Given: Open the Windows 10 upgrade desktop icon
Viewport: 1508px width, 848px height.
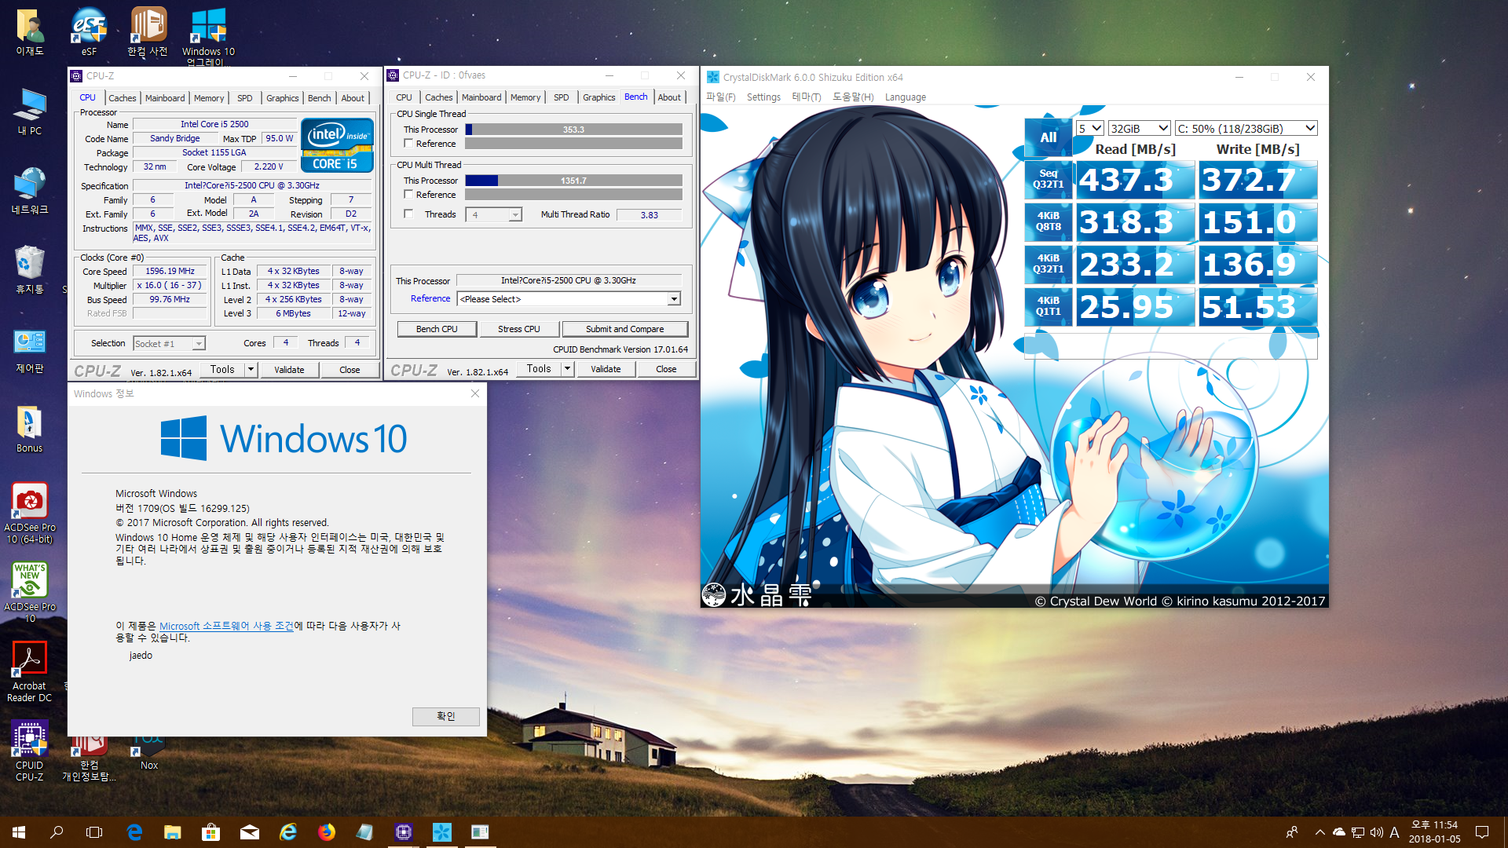Looking at the screenshot, I should tap(208, 35).
